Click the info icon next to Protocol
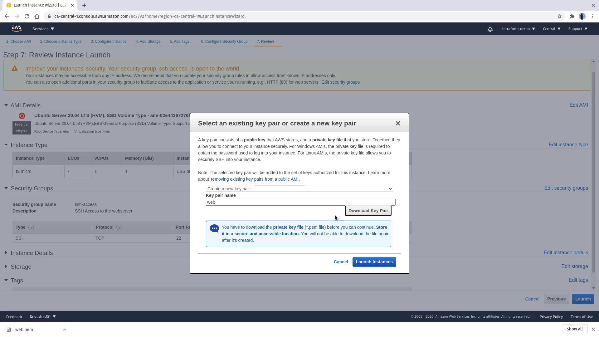The height and width of the screenshot is (337, 599). click(119, 227)
